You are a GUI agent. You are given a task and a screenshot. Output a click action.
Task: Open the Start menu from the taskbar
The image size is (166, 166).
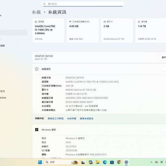[40, 162]
